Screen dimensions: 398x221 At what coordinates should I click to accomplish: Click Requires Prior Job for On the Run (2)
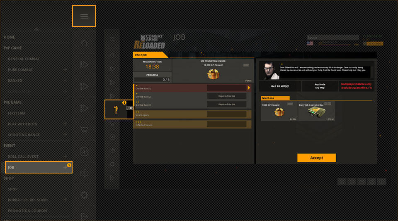(x=226, y=96)
